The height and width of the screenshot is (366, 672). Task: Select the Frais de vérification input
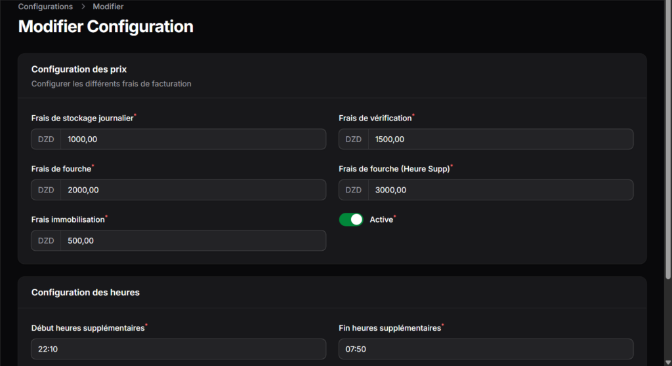tap(500, 139)
